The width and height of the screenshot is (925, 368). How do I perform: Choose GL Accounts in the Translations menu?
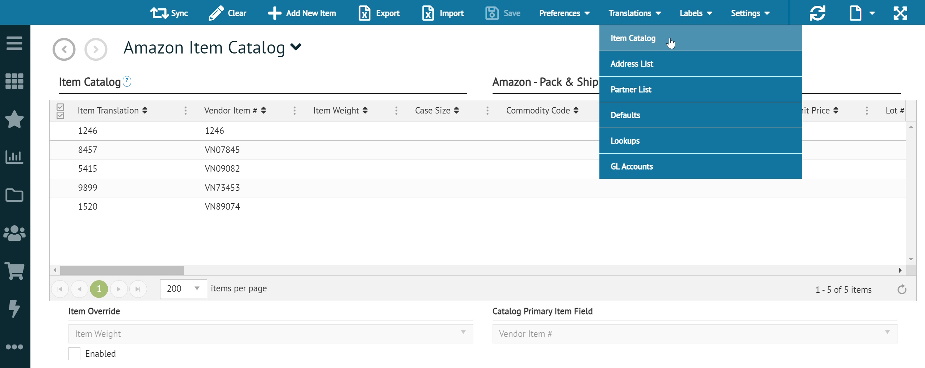[x=632, y=167]
